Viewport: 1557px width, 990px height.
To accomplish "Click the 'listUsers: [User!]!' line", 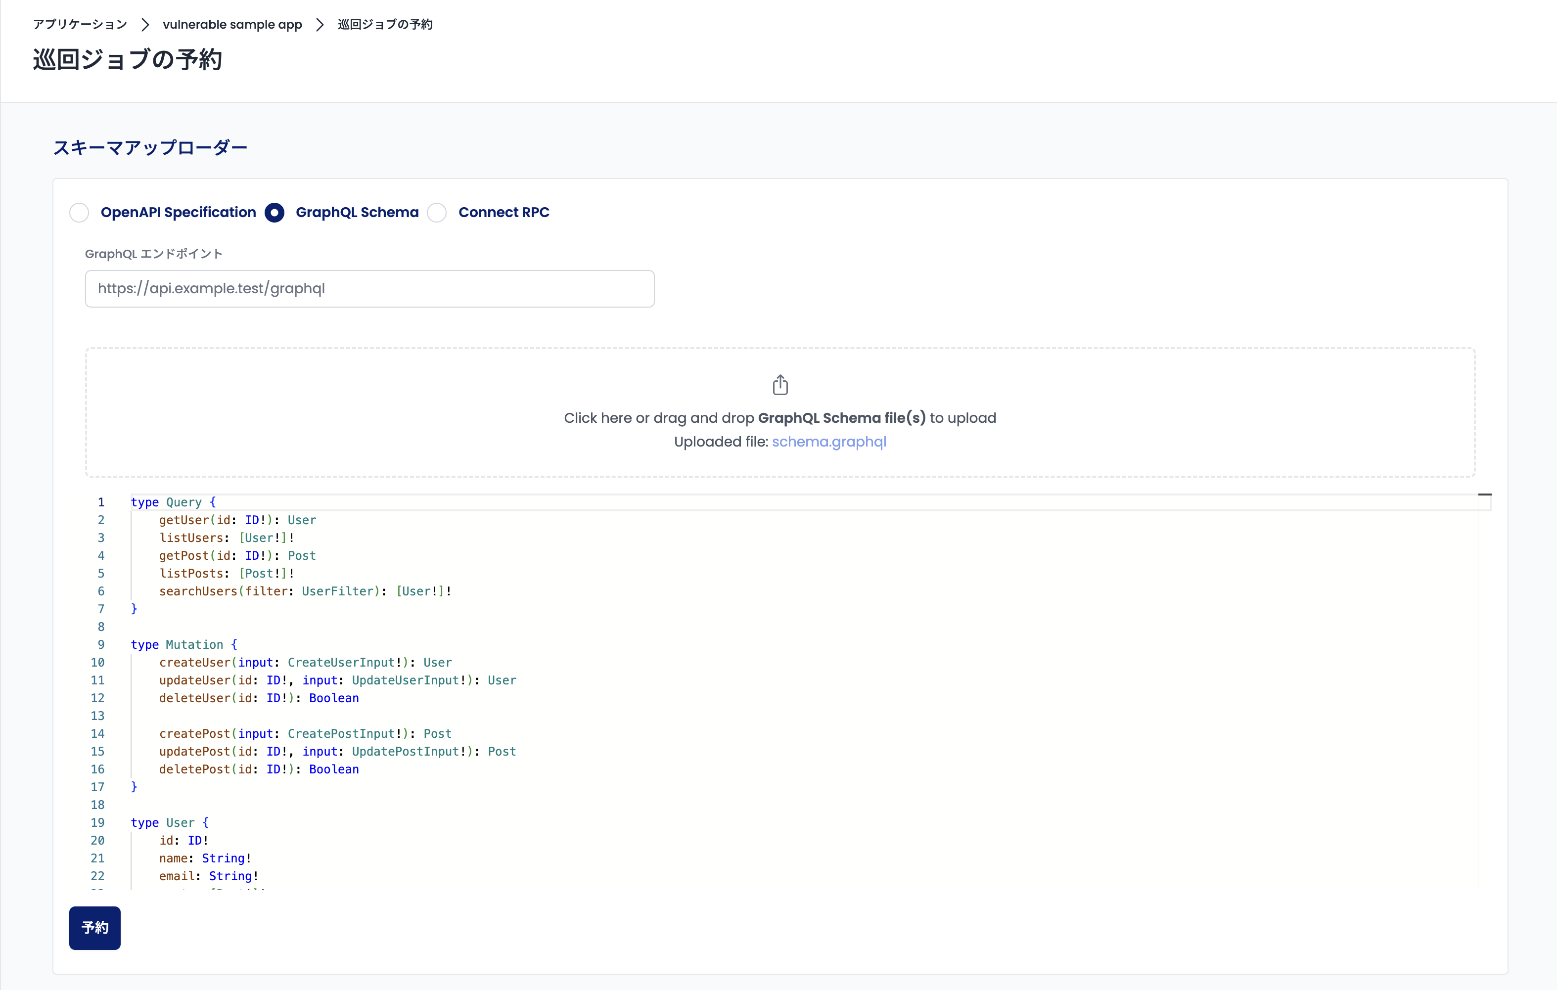I will click(x=227, y=538).
